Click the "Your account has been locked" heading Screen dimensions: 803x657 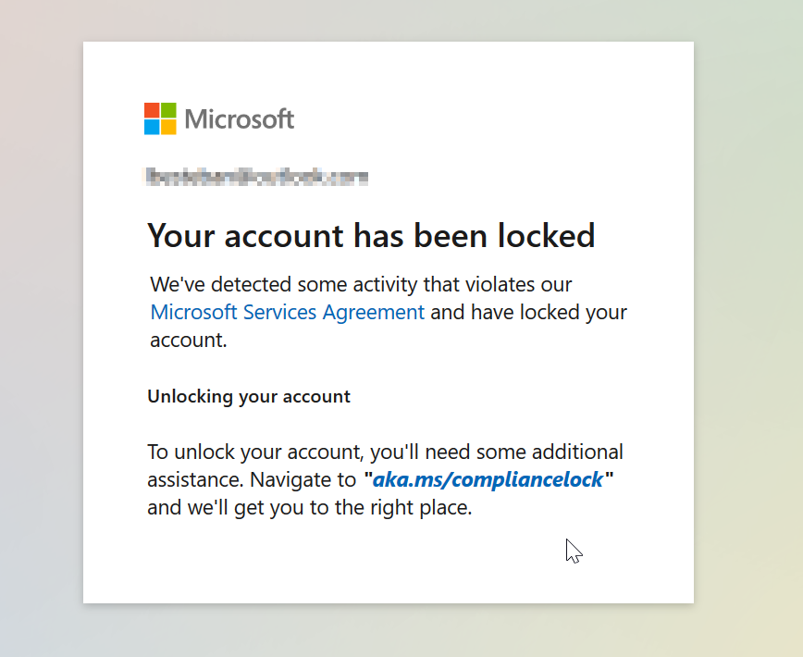(371, 236)
